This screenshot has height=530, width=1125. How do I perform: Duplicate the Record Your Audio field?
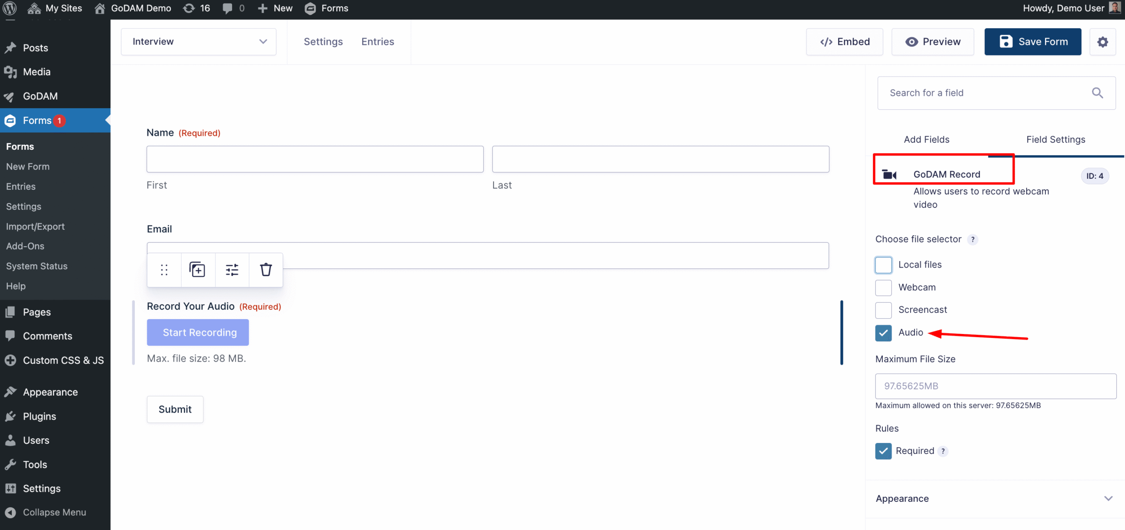point(197,269)
